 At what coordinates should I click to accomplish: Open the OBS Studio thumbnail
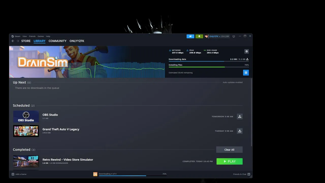(26, 117)
